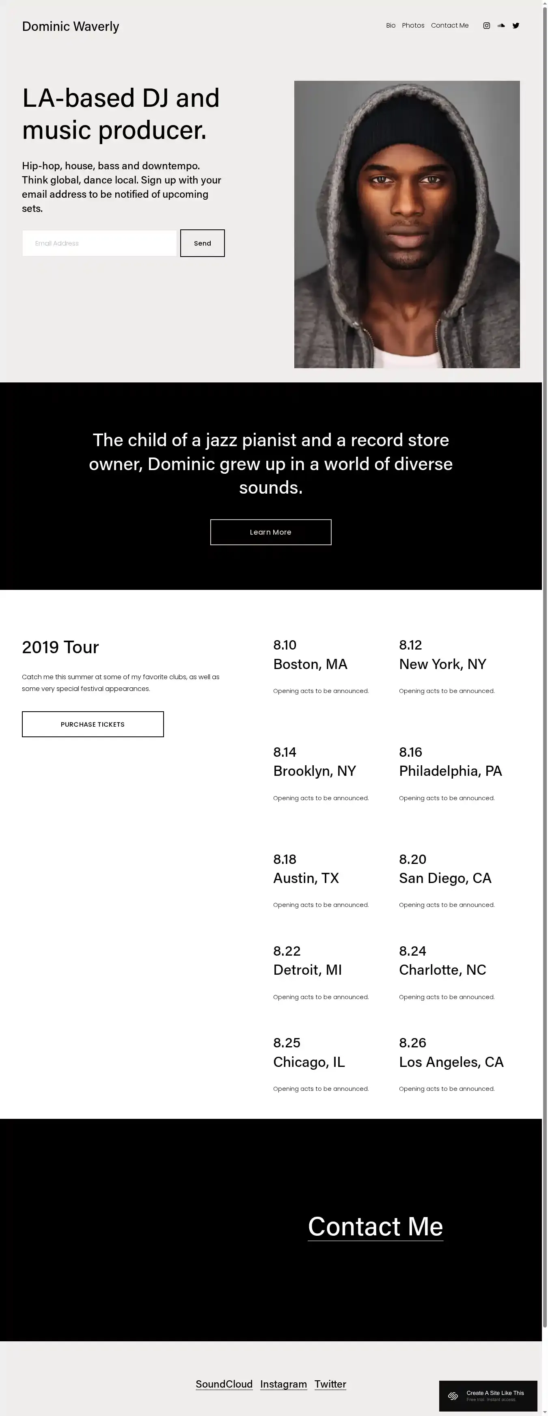This screenshot has height=1416, width=548.
Task: Focus the Email Address field
Action: tap(99, 243)
